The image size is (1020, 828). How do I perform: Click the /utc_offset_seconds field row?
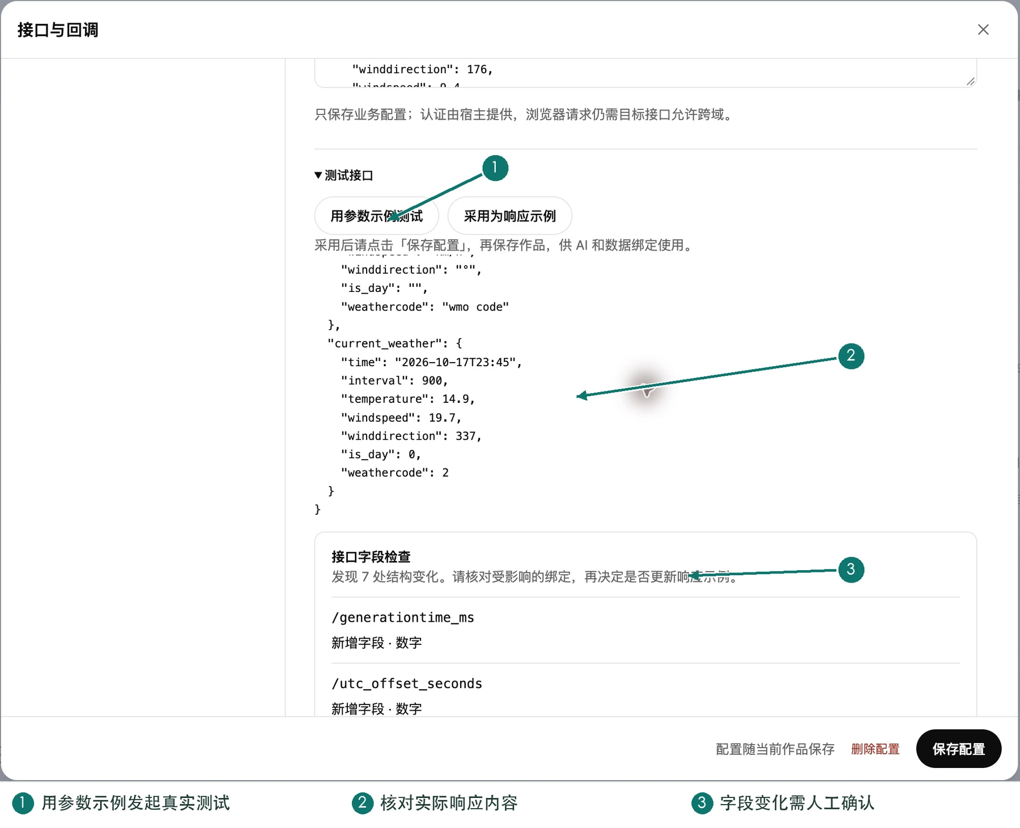[x=645, y=691]
